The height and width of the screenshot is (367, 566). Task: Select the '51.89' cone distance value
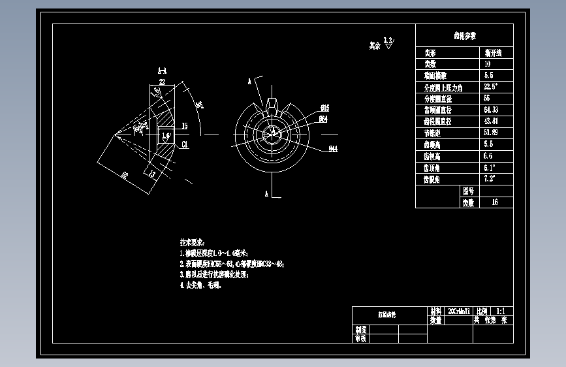tap(491, 132)
